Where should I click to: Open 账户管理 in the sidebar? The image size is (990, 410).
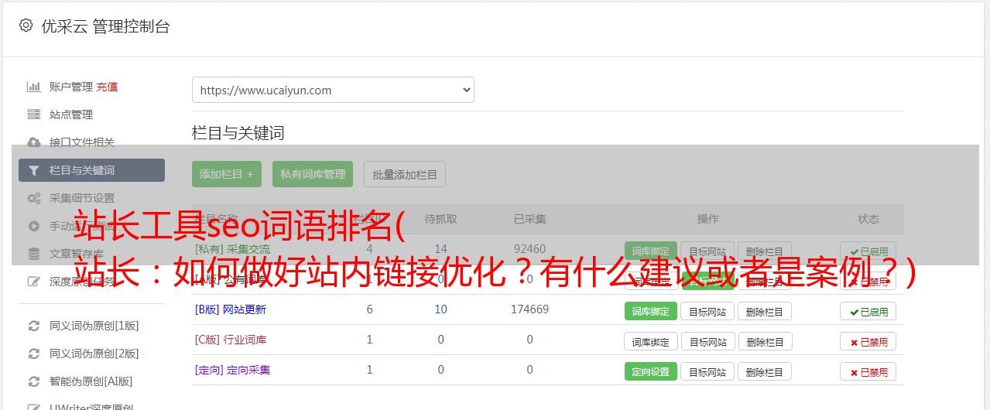coord(71,87)
